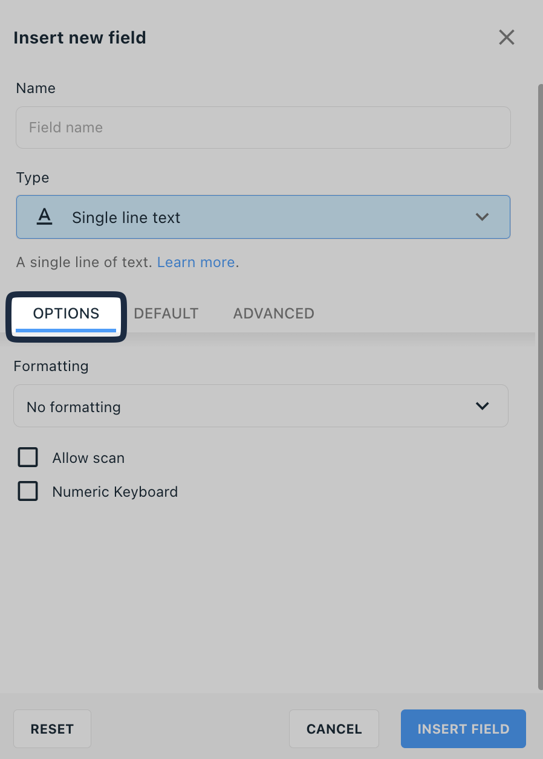Viewport: 543px width, 759px height.
Task: Click the RESET button
Action: click(52, 729)
